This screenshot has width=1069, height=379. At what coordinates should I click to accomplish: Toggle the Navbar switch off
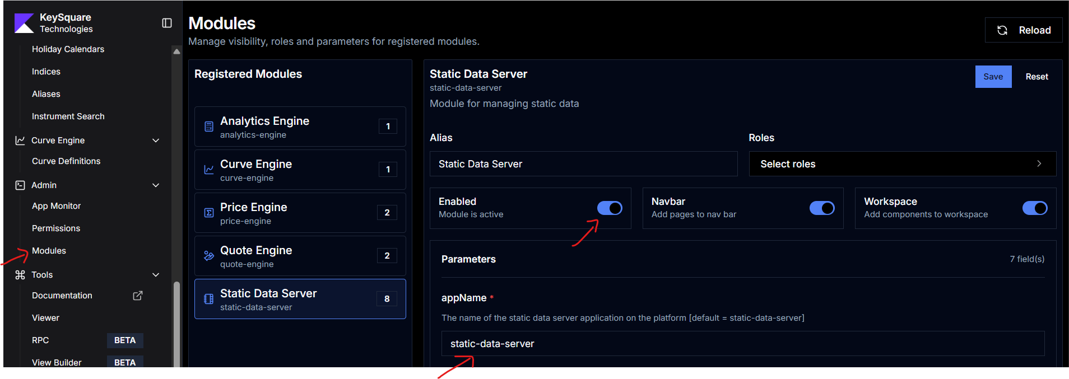(822, 208)
